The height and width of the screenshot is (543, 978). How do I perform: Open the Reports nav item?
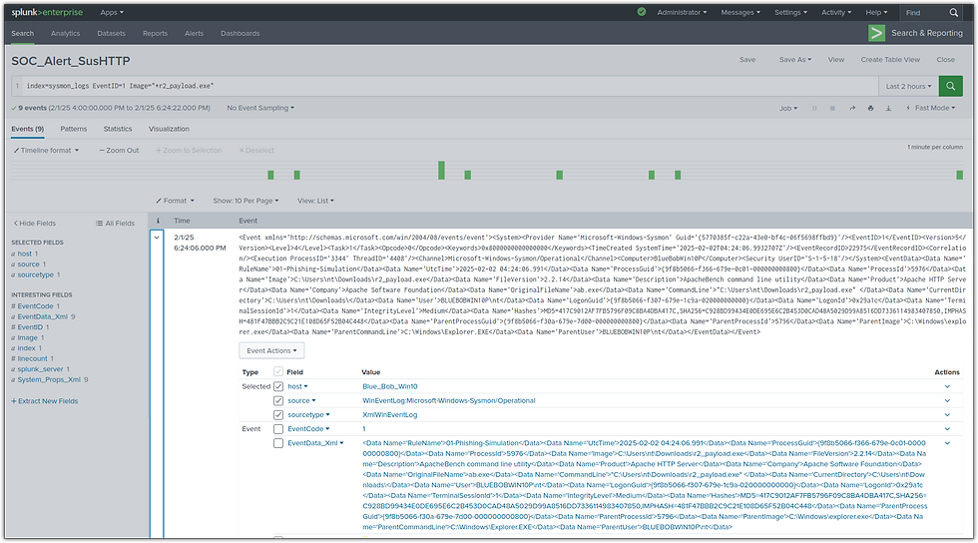155,34
